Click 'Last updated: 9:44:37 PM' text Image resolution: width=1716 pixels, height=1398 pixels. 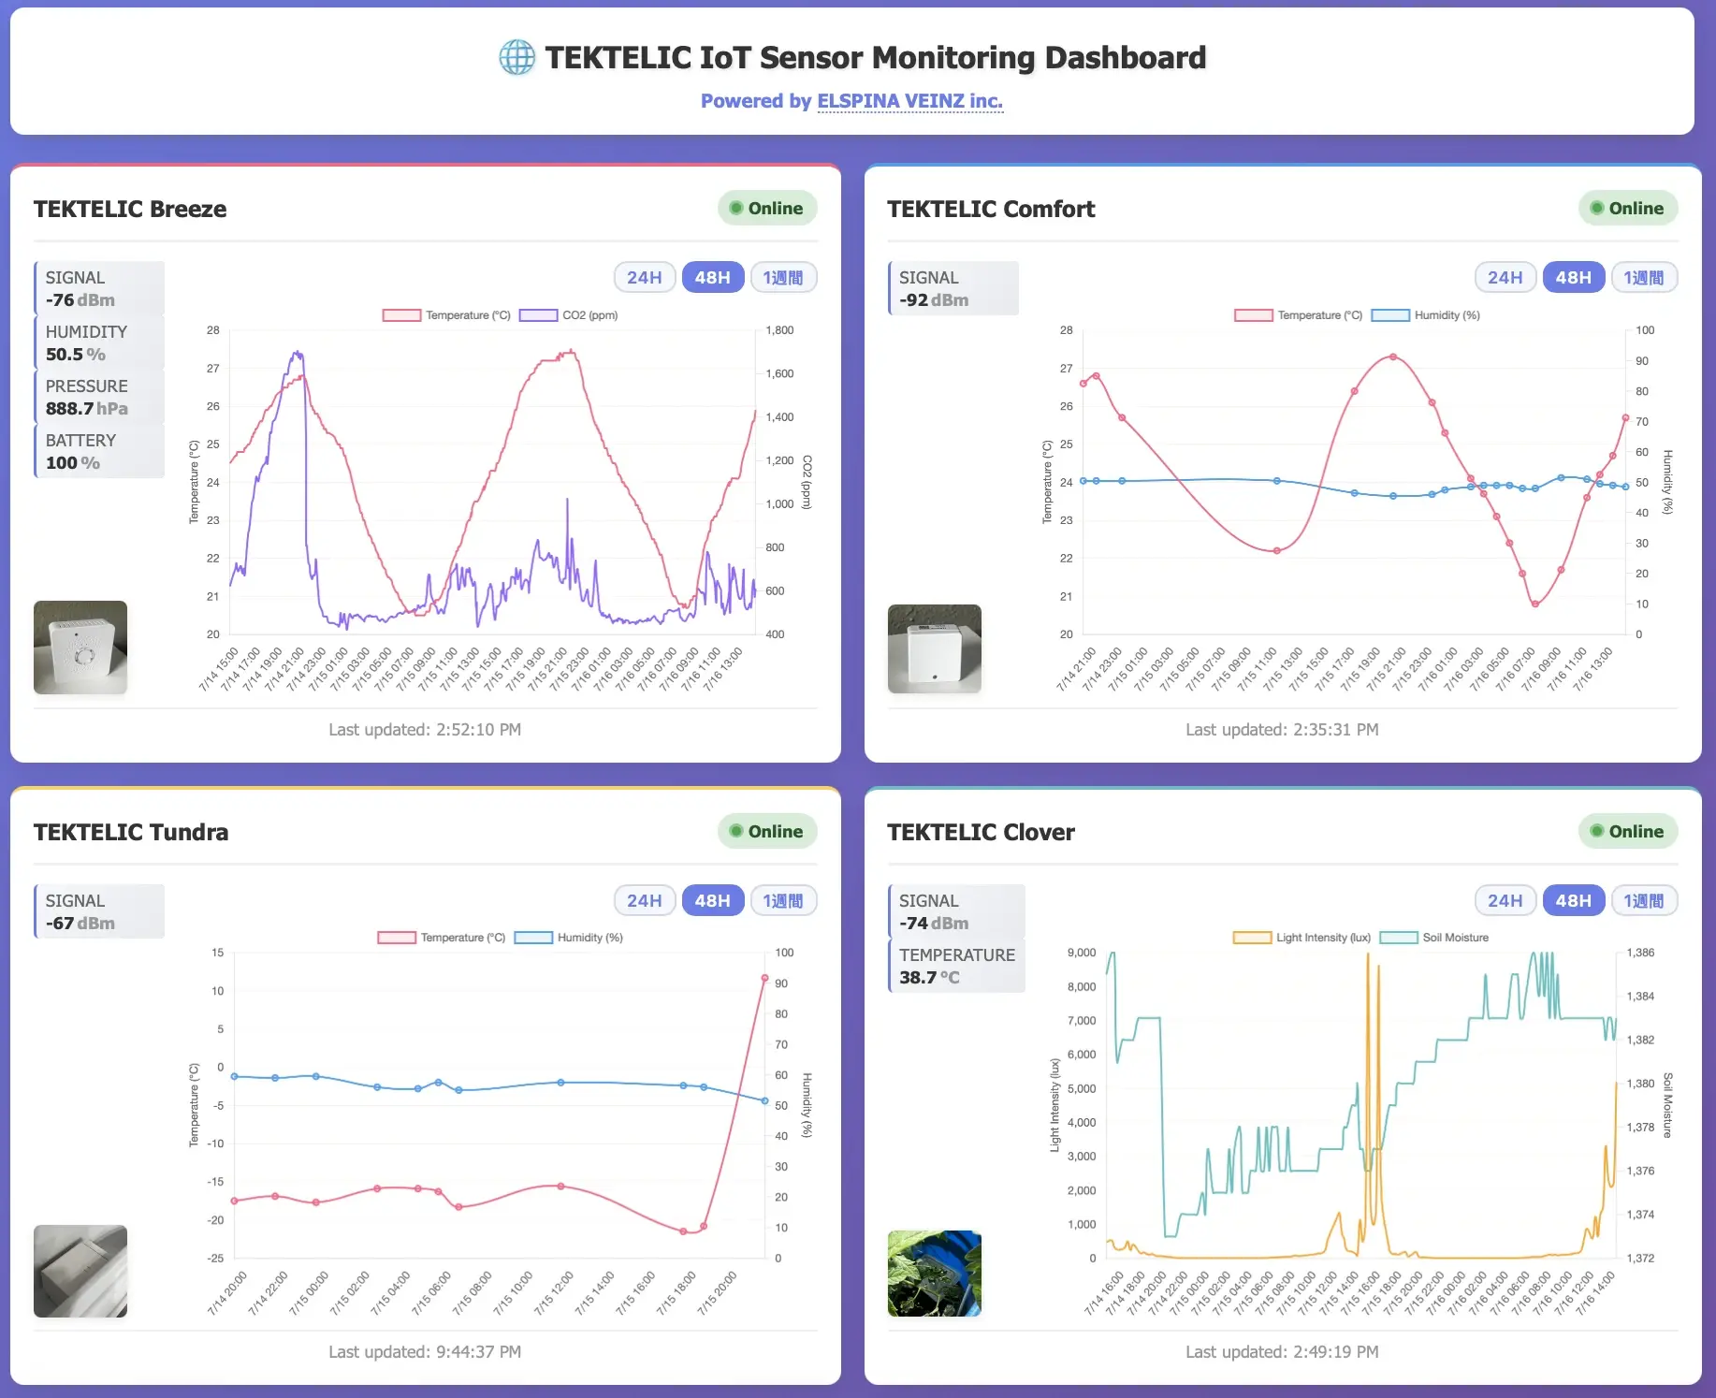pyautogui.click(x=425, y=1351)
